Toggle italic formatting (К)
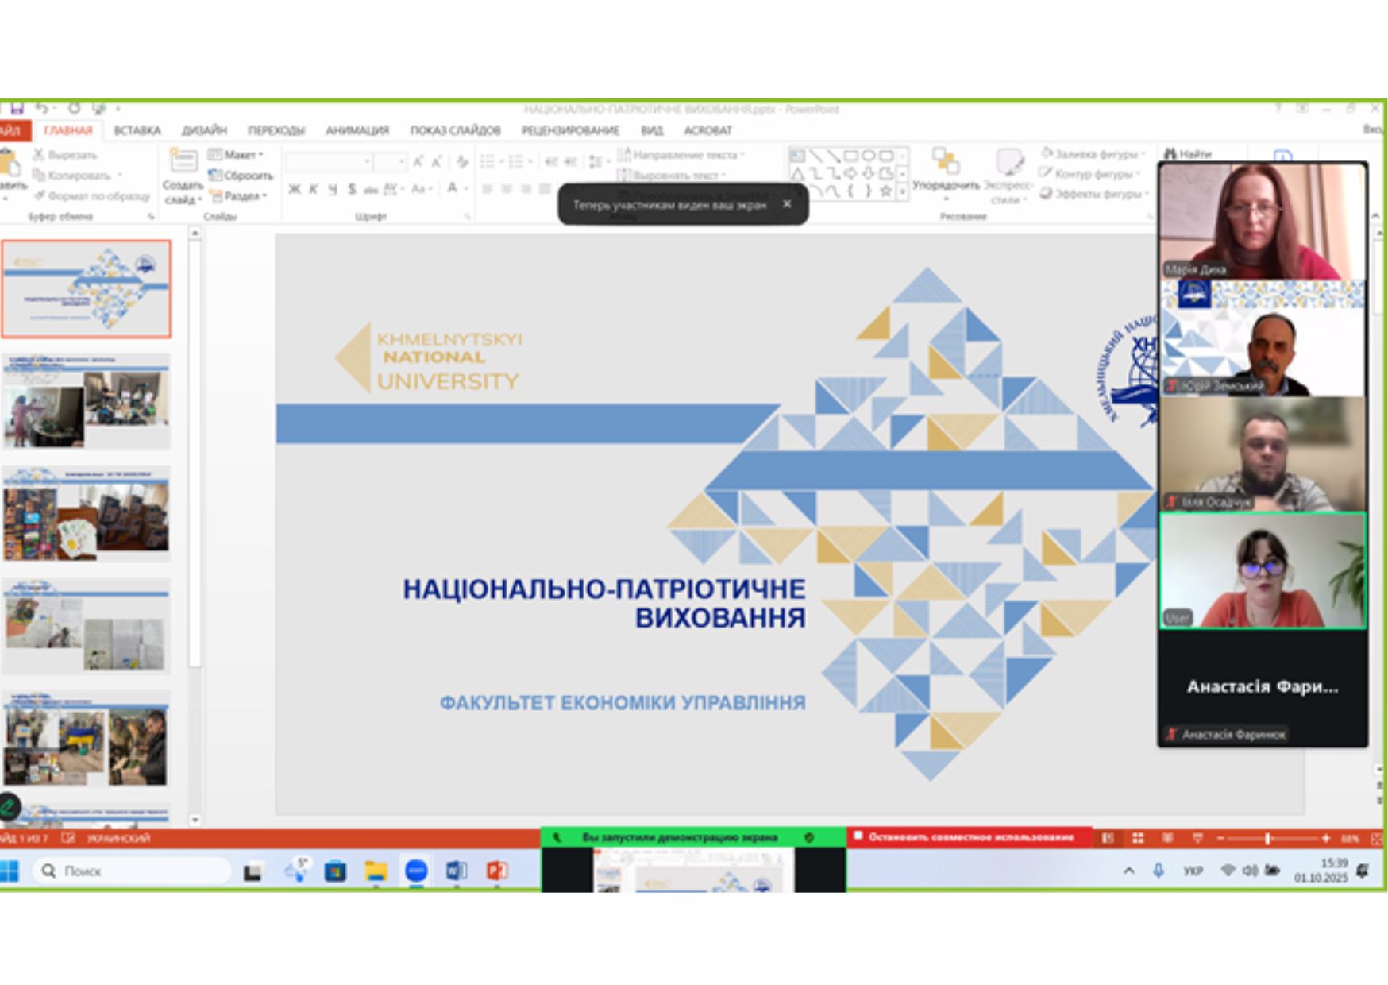 [314, 189]
